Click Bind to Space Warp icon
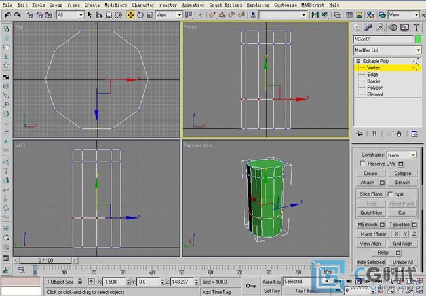 click(49, 15)
